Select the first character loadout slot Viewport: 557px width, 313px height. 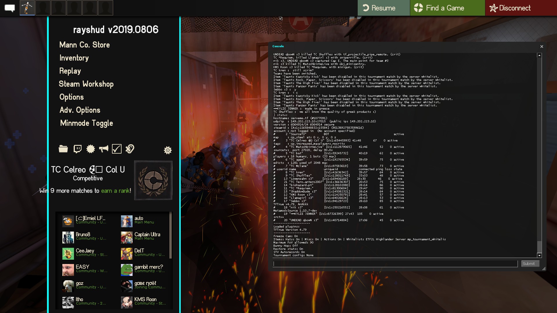point(27,8)
